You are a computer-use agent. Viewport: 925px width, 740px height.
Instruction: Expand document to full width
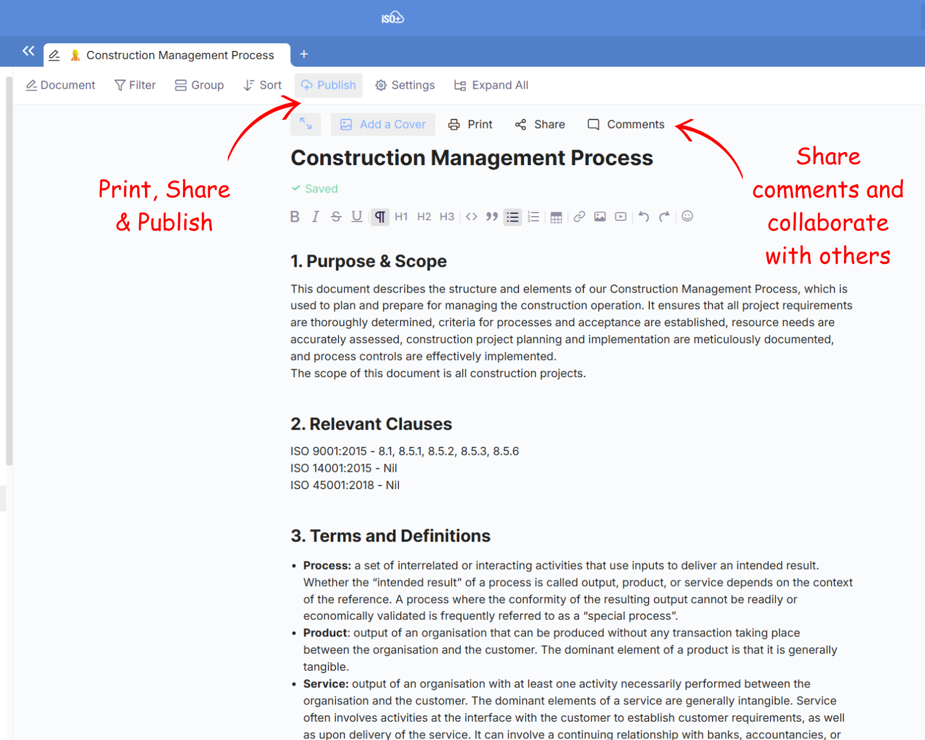[305, 124]
